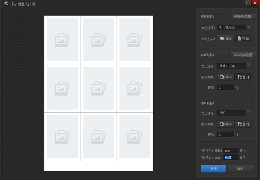Click the 照片规格2 label
260x180 pixels.
point(208,103)
